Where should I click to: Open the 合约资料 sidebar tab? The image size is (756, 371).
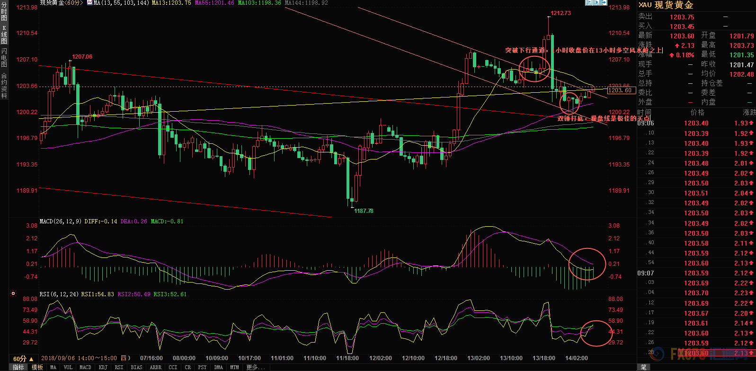pyautogui.click(x=4, y=85)
